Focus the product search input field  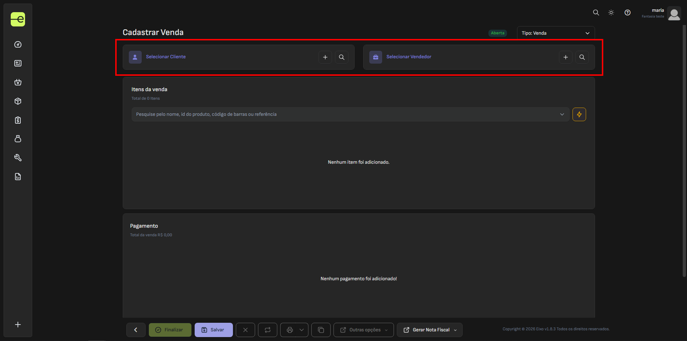(x=350, y=114)
